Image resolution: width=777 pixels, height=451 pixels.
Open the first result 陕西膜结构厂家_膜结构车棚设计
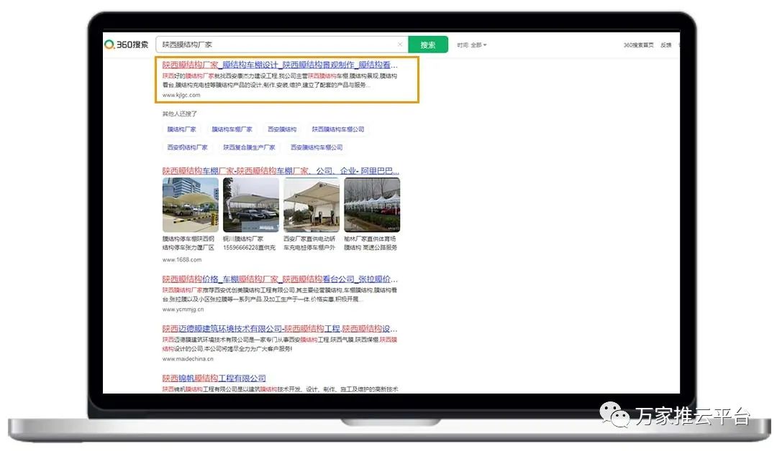pos(279,65)
